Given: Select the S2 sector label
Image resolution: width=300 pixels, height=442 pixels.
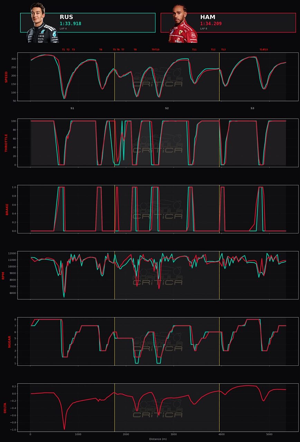Looking at the screenshot, I should pos(167,108).
